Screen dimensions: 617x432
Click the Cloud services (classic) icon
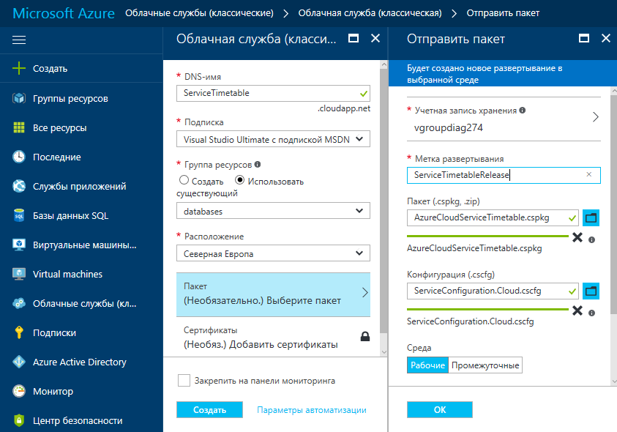(19, 303)
